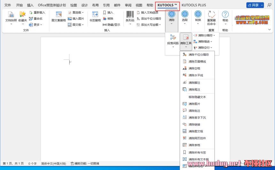Select 清除首字下沉 menu entry
This screenshot has width=275, height=170.
pyautogui.click(x=197, y=118)
